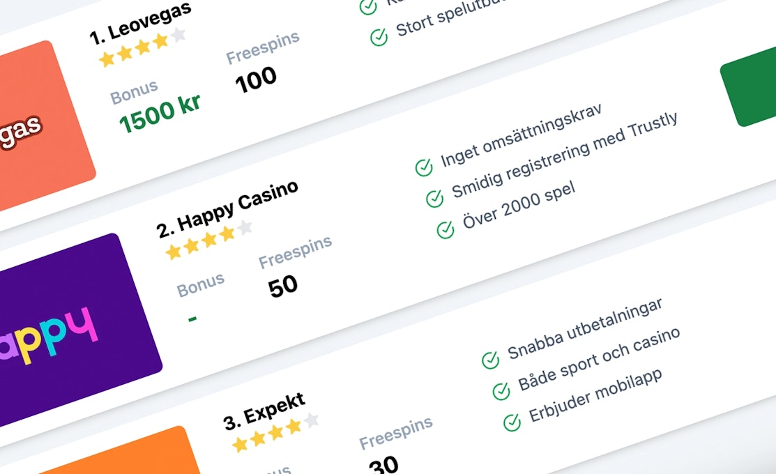Open the 3. Expekt heading
The height and width of the screenshot is (474, 776).
click(x=264, y=412)
